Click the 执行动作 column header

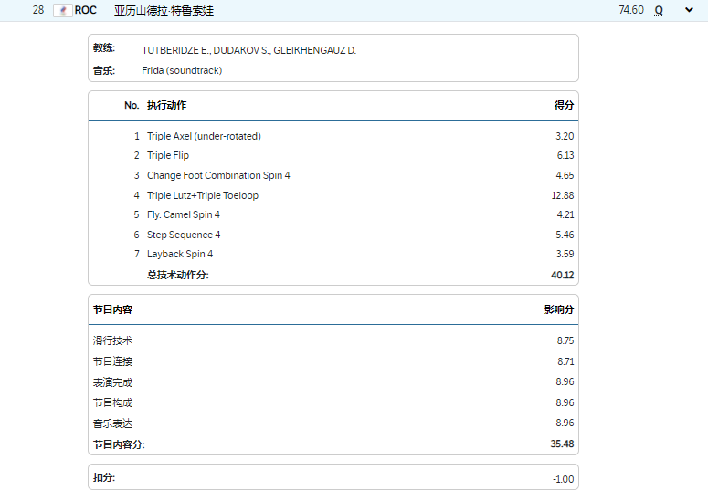point(166,105)
